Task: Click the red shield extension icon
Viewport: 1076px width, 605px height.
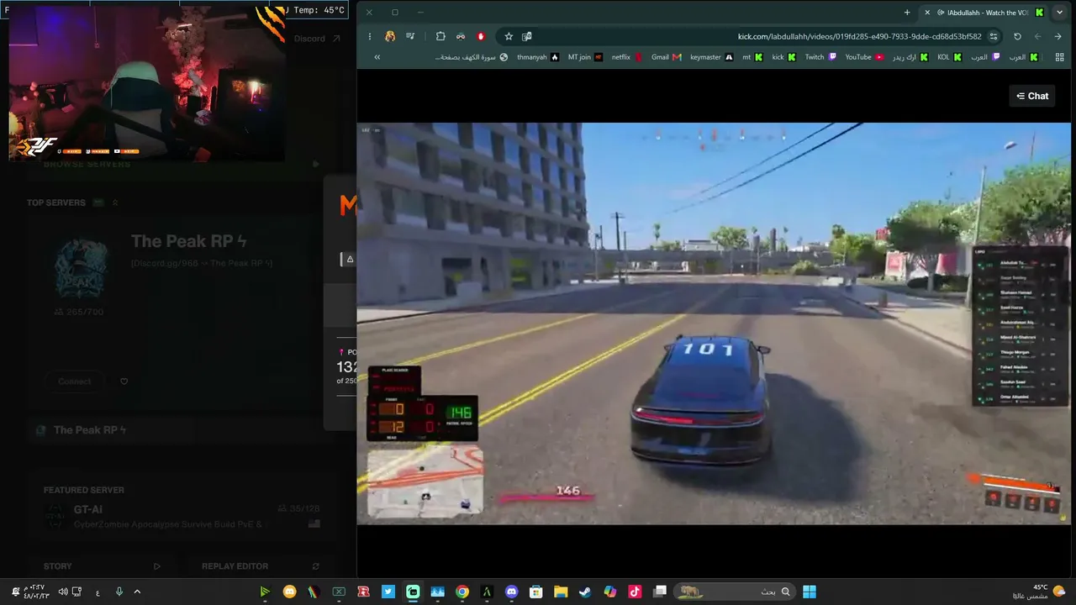Action: (481, 36)
